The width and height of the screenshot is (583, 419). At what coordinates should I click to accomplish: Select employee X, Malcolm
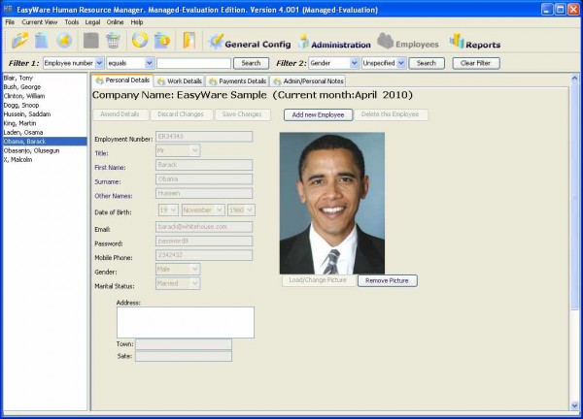tap(45, 160)
